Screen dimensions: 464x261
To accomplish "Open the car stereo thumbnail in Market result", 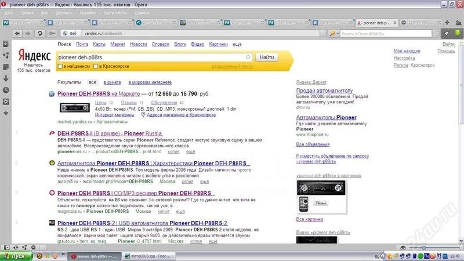I will (x=75, y=108).
